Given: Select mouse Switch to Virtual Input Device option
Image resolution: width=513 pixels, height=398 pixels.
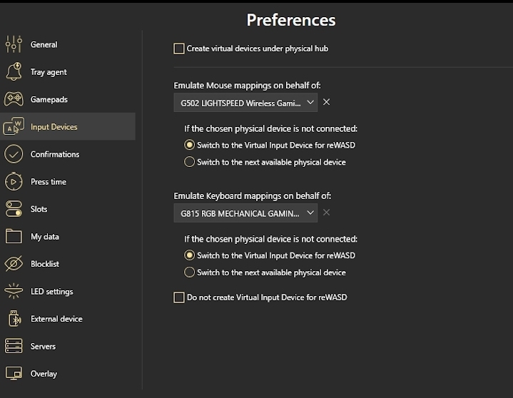Looking at the screenshot, I should coord(189,145).
